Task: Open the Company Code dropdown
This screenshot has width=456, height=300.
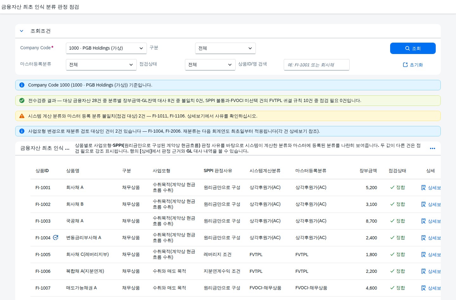Action: (106, 48)
